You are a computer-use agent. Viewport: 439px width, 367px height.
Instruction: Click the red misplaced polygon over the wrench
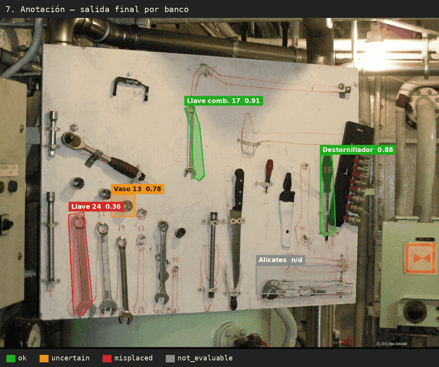pos(81,263)
